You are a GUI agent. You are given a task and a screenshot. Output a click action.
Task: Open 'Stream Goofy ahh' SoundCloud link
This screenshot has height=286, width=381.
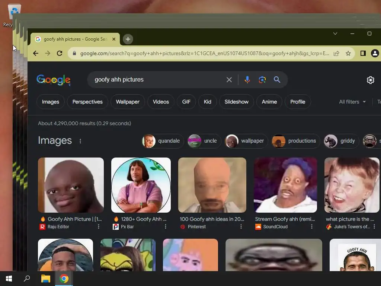(x=285, y=219)
